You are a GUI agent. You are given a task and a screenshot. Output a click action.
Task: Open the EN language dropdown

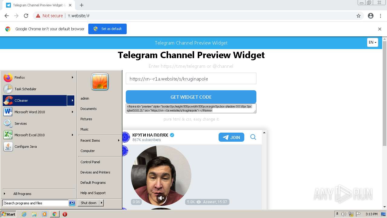click(x=372, y=42)
